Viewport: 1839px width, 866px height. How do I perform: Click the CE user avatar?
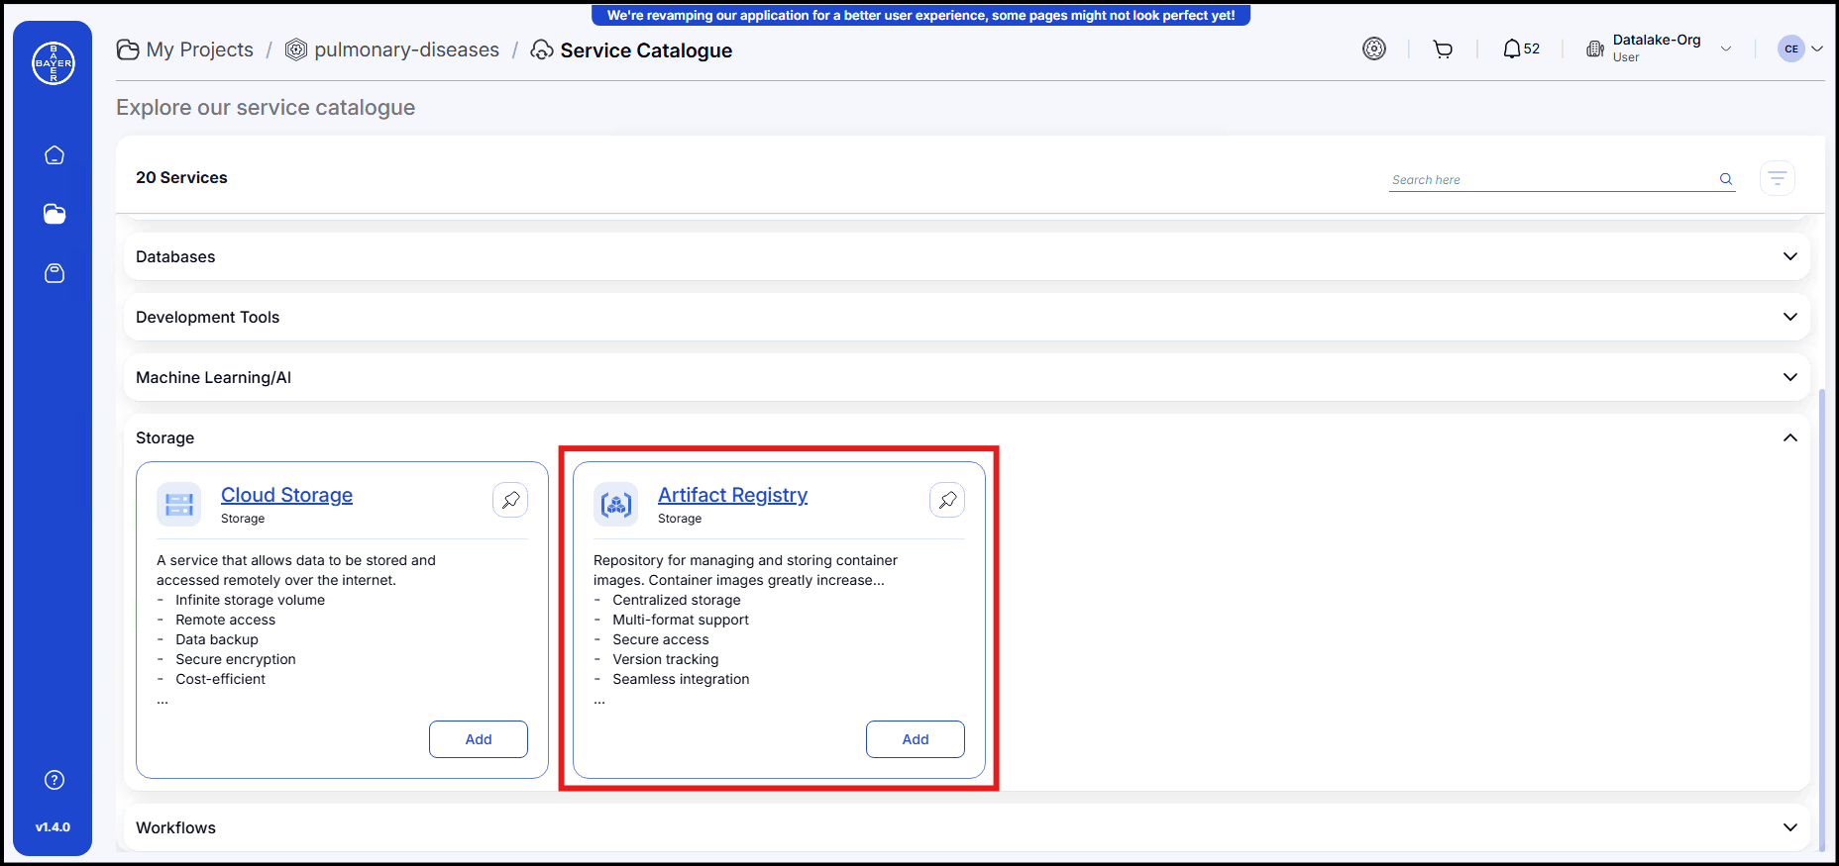[x=1791, y=48]
